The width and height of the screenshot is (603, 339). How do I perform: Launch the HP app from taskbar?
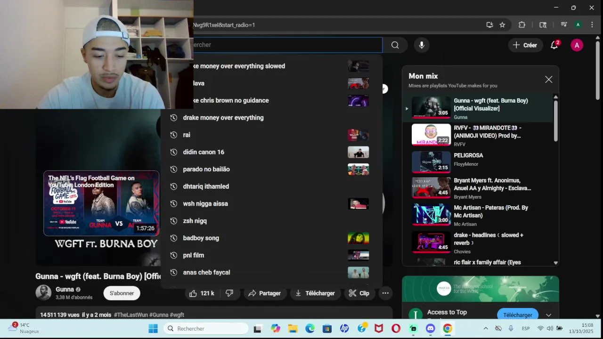(344, 329)
